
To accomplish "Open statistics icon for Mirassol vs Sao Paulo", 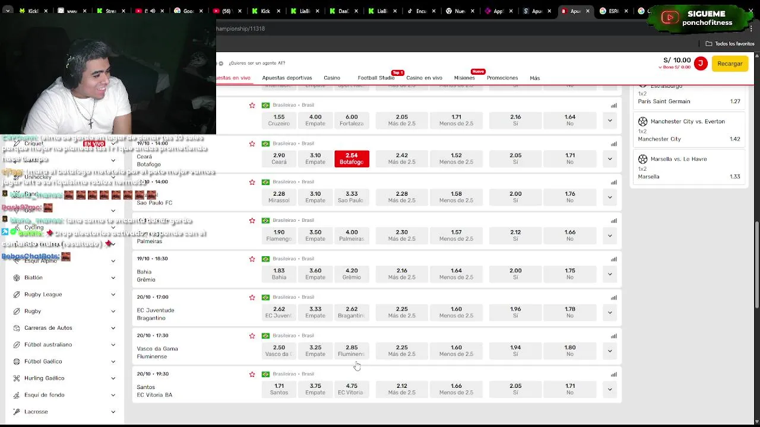I will 614,183.
